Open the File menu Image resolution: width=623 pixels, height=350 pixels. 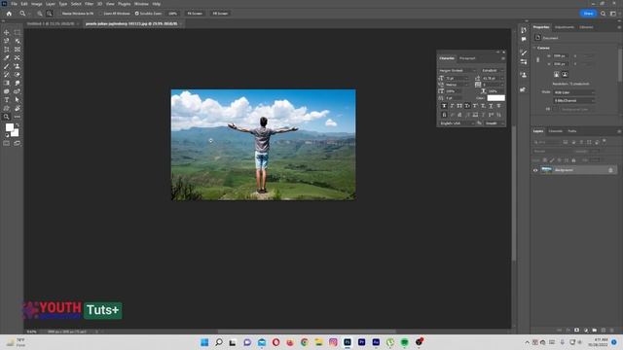pos(14,4)
